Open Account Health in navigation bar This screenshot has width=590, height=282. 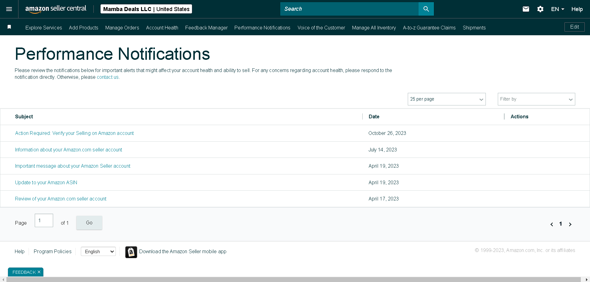click(x=162, y=28)
